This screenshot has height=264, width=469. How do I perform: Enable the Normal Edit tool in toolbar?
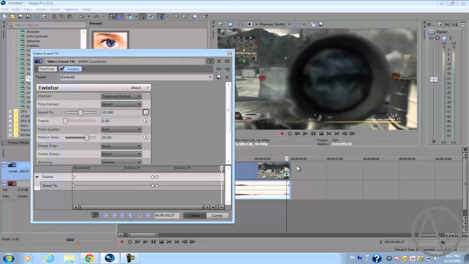(x=161, y=16)
